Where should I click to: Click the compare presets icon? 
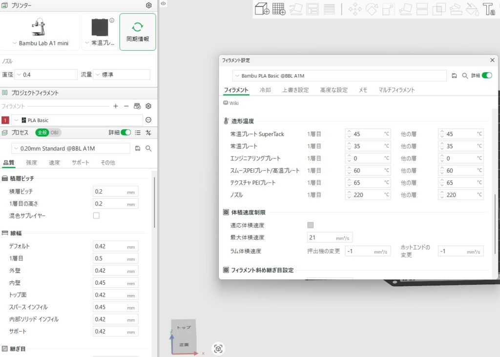(x=148, y=133)
